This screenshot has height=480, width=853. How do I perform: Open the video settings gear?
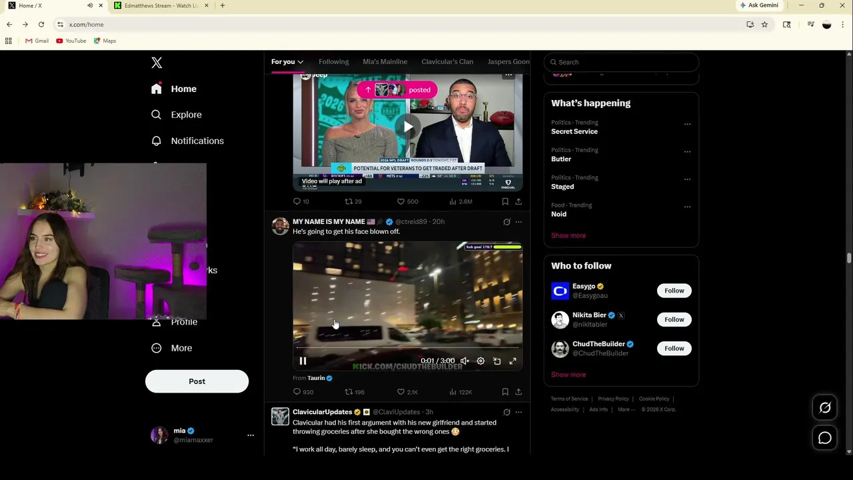coord(480,361)
